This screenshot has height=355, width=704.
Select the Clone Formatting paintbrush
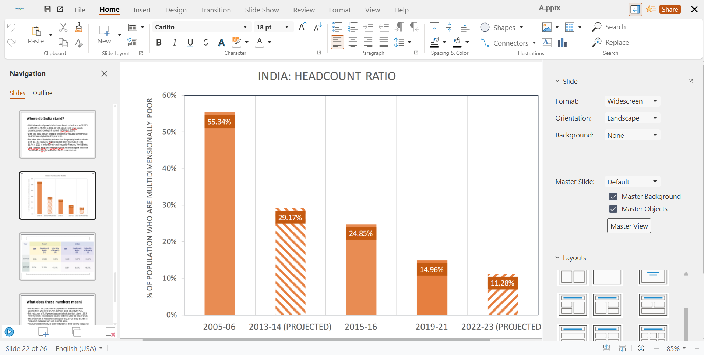pos(78,27)
